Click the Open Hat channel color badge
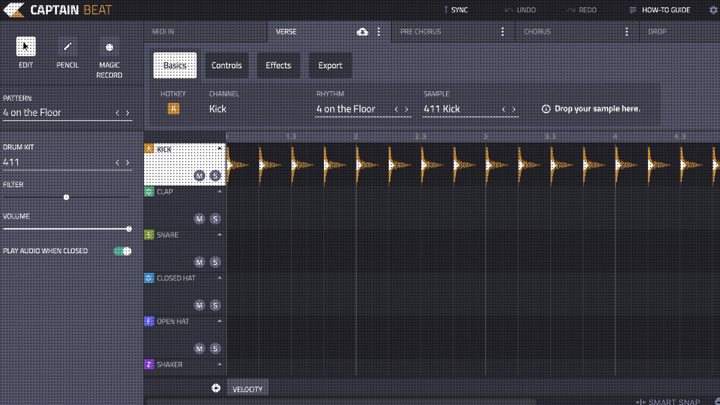The height and width of the screenshot is (405, 720). click(x=149, y=321)
